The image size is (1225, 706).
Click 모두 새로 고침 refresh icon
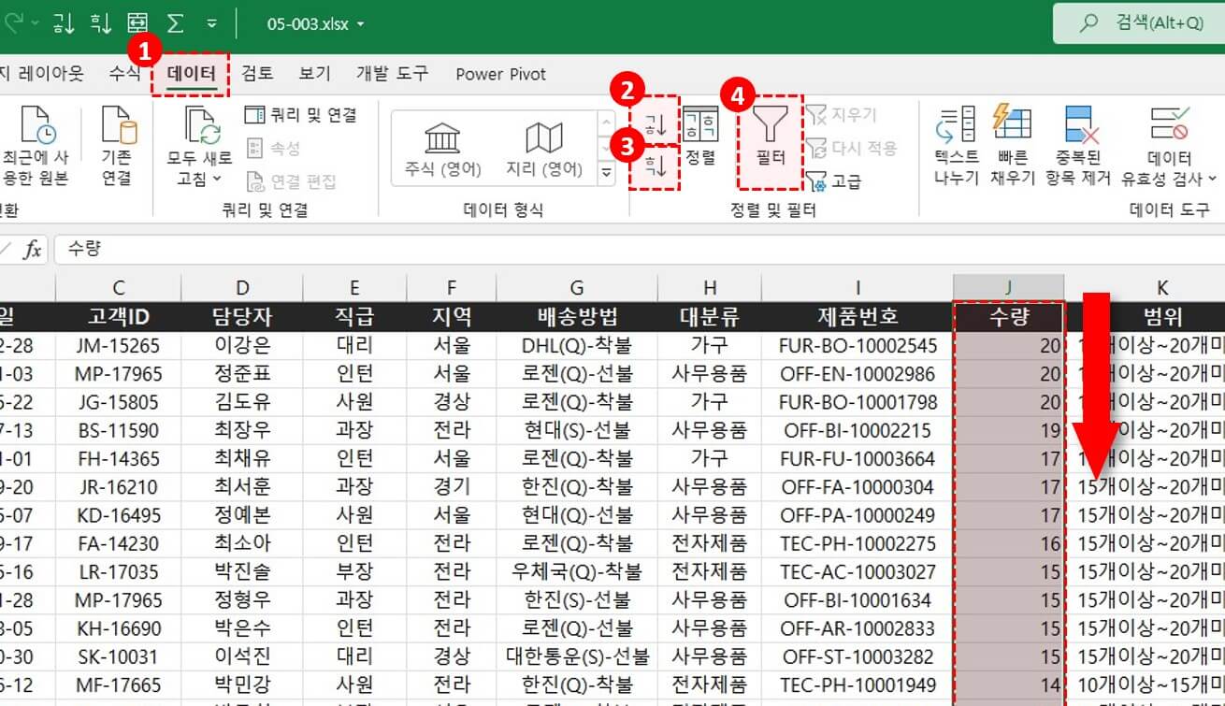coord(202,123)
